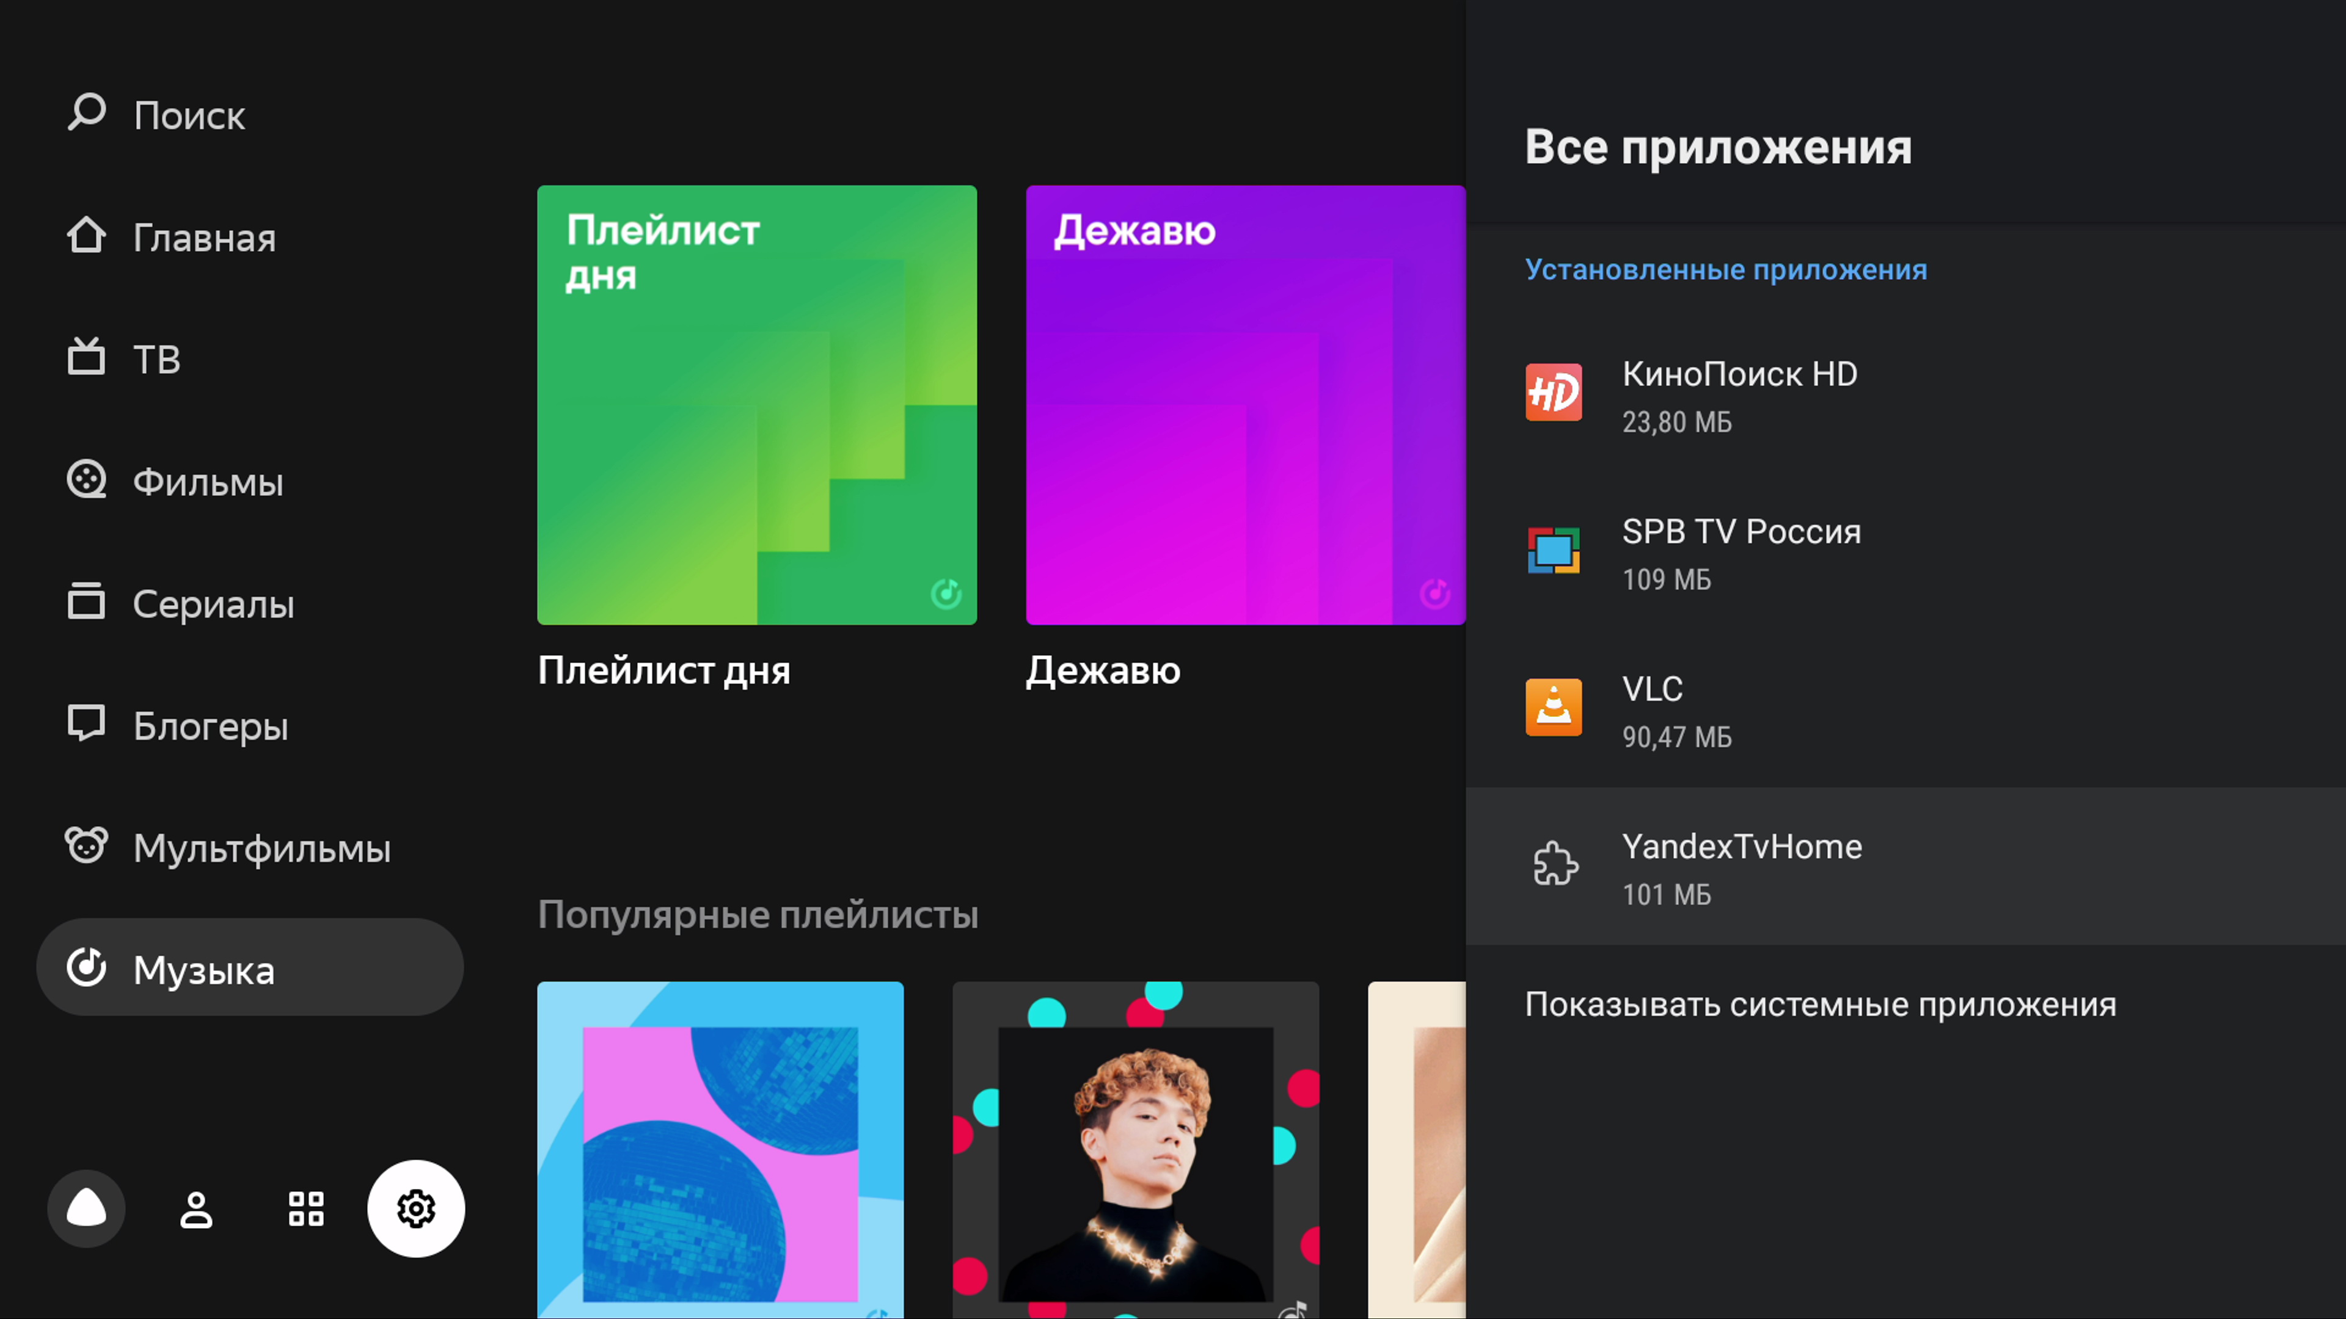Select the VLC cone icon

[x=1554, y=707]
